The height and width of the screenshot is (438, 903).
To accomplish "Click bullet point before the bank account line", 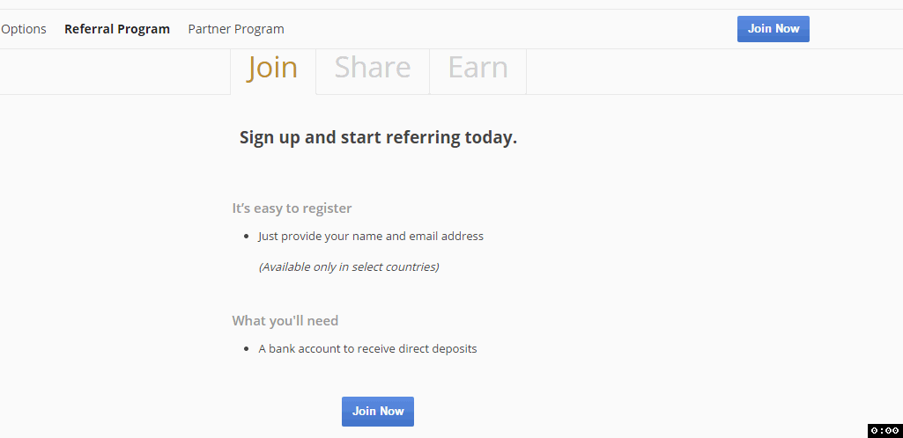I will pyautogui.click(x=247, y=349).
